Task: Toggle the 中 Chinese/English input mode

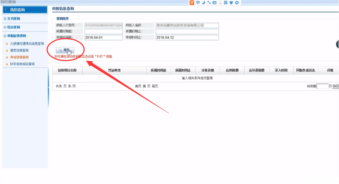Action: (x=198, y=3)
